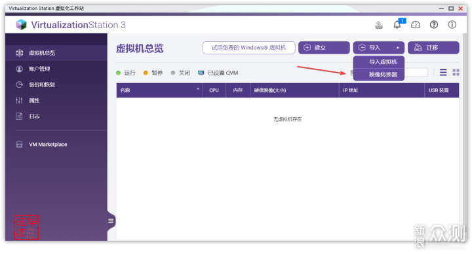Viewport: 472px width, 254px height.
Task: Click the CPU column header
Action: pyautogui.click(x=214, y=90)
